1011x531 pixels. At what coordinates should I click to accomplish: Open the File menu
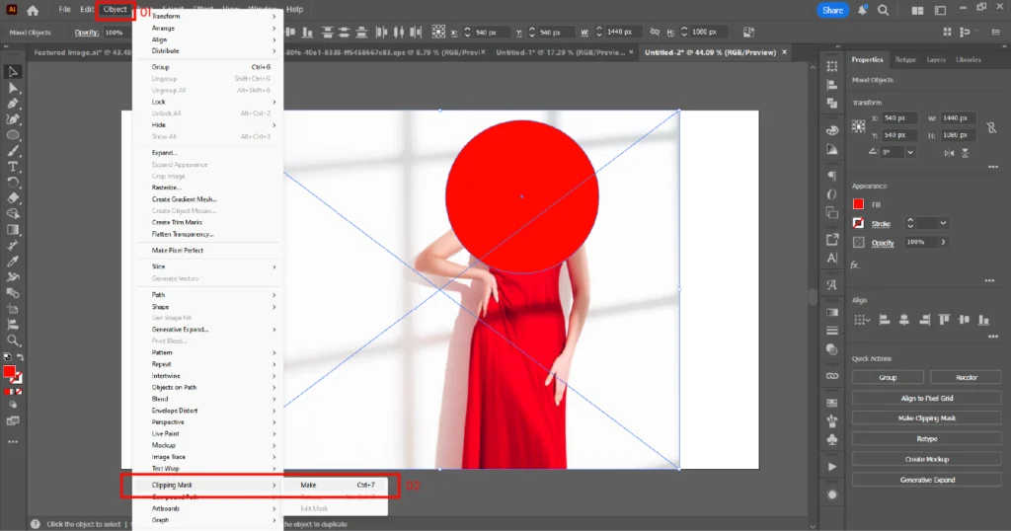pyautogui.click(x=64, y=10)
